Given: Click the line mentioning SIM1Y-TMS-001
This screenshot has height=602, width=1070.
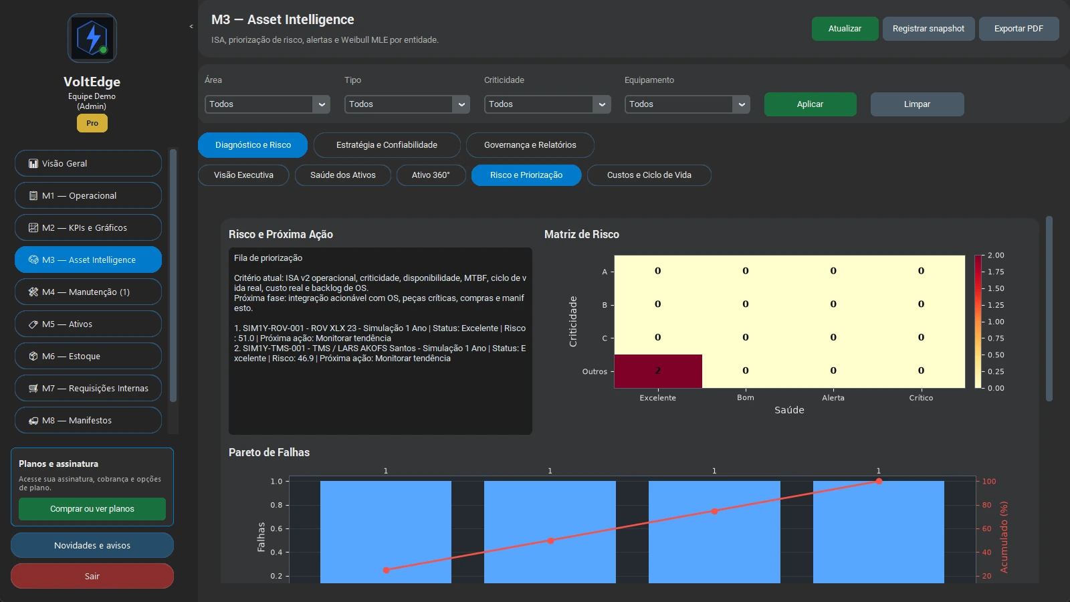Looking at the screenshot, I should click(380, 353).
